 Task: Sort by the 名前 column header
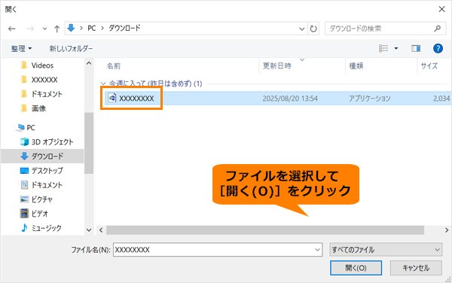[113, 66]
